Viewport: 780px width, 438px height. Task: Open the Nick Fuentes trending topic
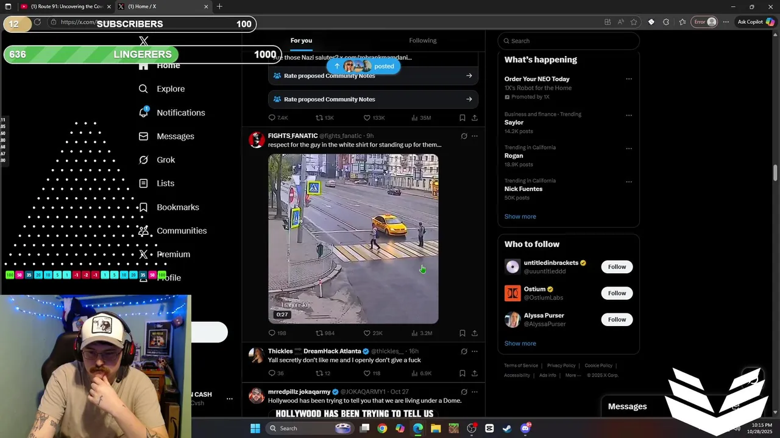(523, 189)
